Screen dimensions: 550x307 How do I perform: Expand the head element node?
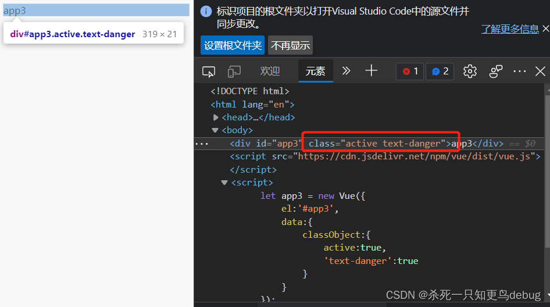tap(215, 117)
